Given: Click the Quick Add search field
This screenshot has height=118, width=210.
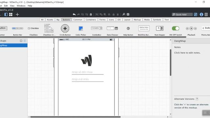Looking at the screenshot, I should [182, 14].
